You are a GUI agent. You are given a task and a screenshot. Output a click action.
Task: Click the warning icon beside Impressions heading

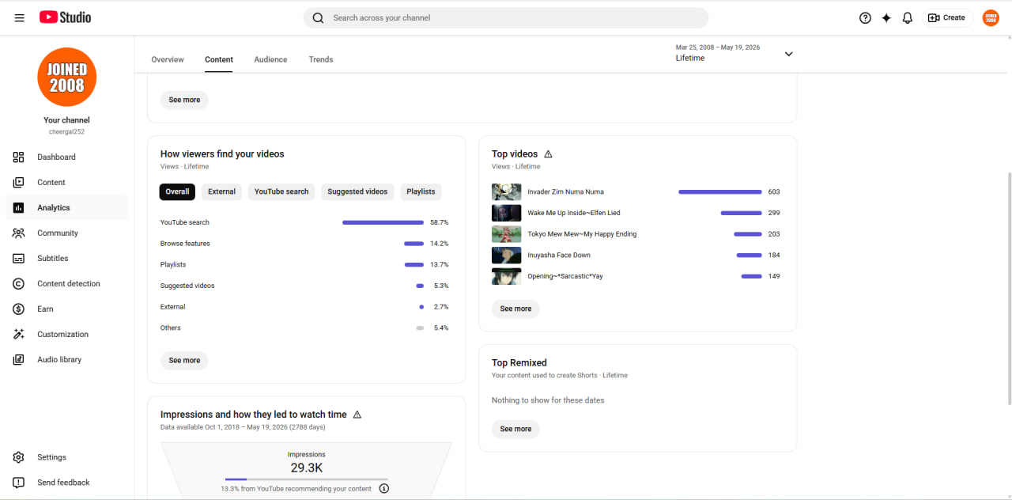(357, 415)
